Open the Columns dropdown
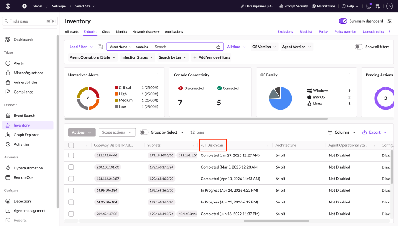This screenshot has height=226, width=398. (x=342, y=132)
